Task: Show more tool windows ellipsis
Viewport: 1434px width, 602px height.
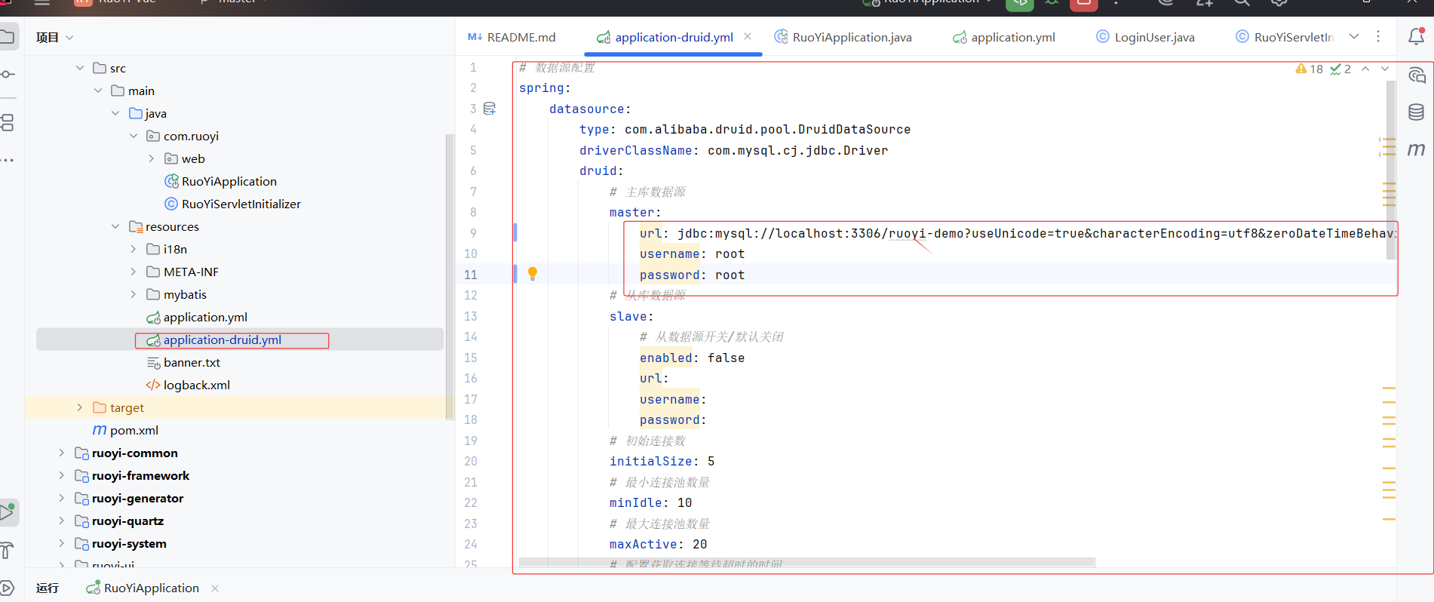Action: point(8,160)
